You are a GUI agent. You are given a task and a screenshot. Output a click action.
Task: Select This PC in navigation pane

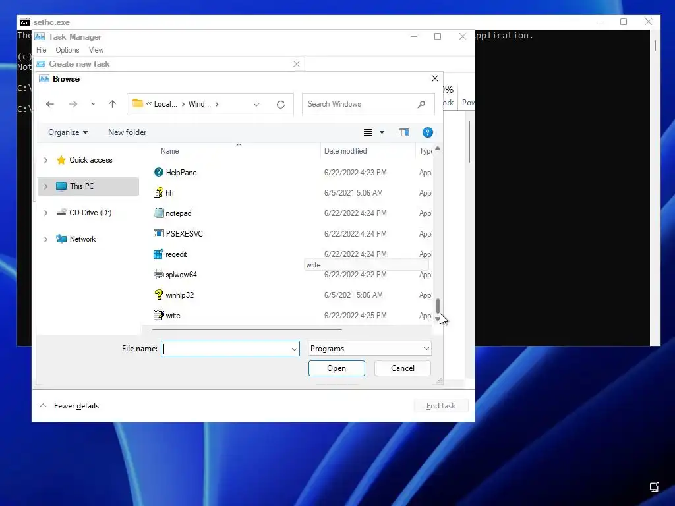82,186
